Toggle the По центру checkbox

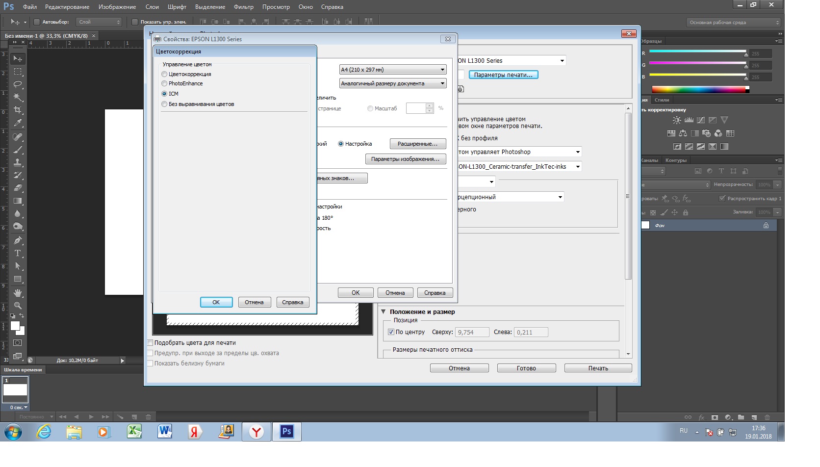pyautogui.click(x=391, y=332)
